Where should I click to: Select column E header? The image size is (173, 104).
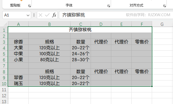pyautogui.click(x=121, y=24)
